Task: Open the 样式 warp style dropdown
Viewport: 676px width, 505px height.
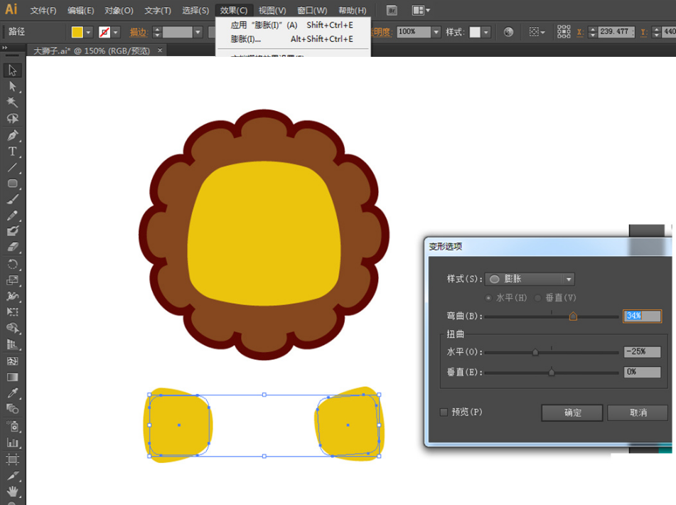Action: coord(530,280)
